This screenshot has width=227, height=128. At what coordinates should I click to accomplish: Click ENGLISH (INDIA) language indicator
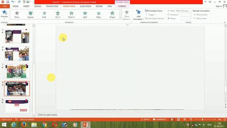[x=27, y=119]
